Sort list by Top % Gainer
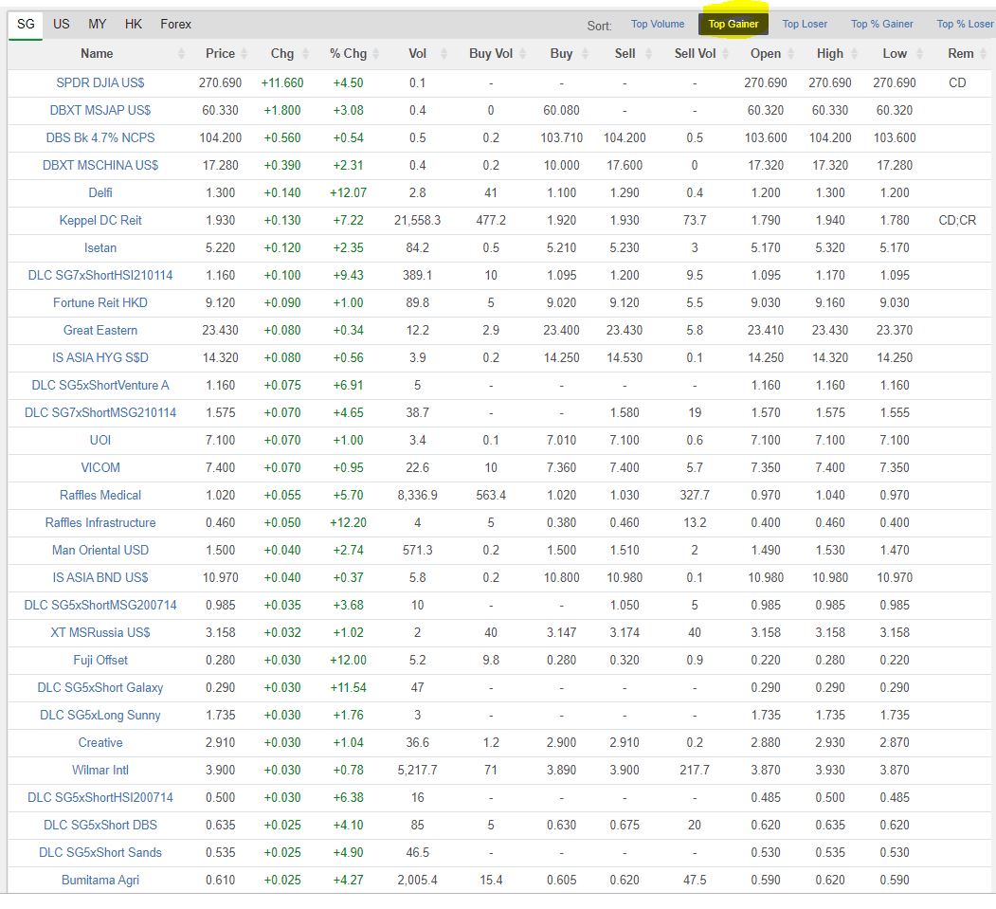 [x=881, y=24]
